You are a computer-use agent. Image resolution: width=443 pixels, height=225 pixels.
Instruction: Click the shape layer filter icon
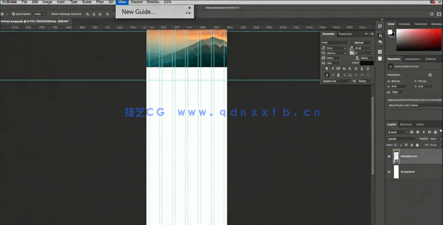(x=429, y=132)
